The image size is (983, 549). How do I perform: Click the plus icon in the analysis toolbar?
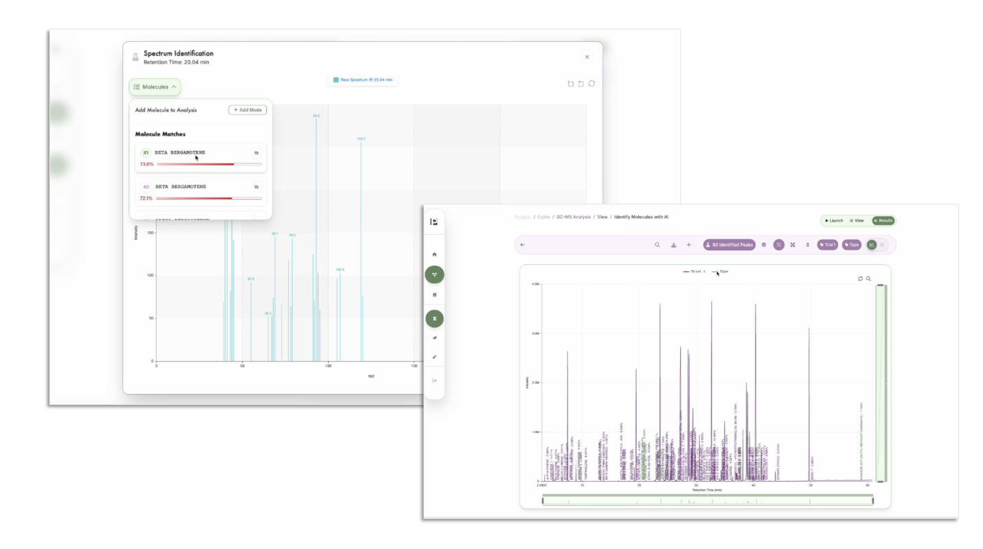[689, 245]
